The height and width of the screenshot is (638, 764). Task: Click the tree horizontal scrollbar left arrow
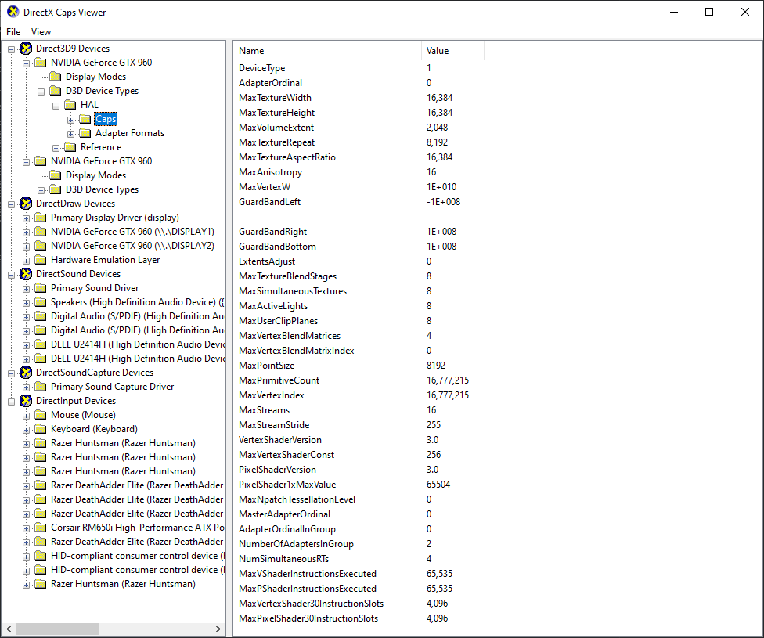[9, 629]
